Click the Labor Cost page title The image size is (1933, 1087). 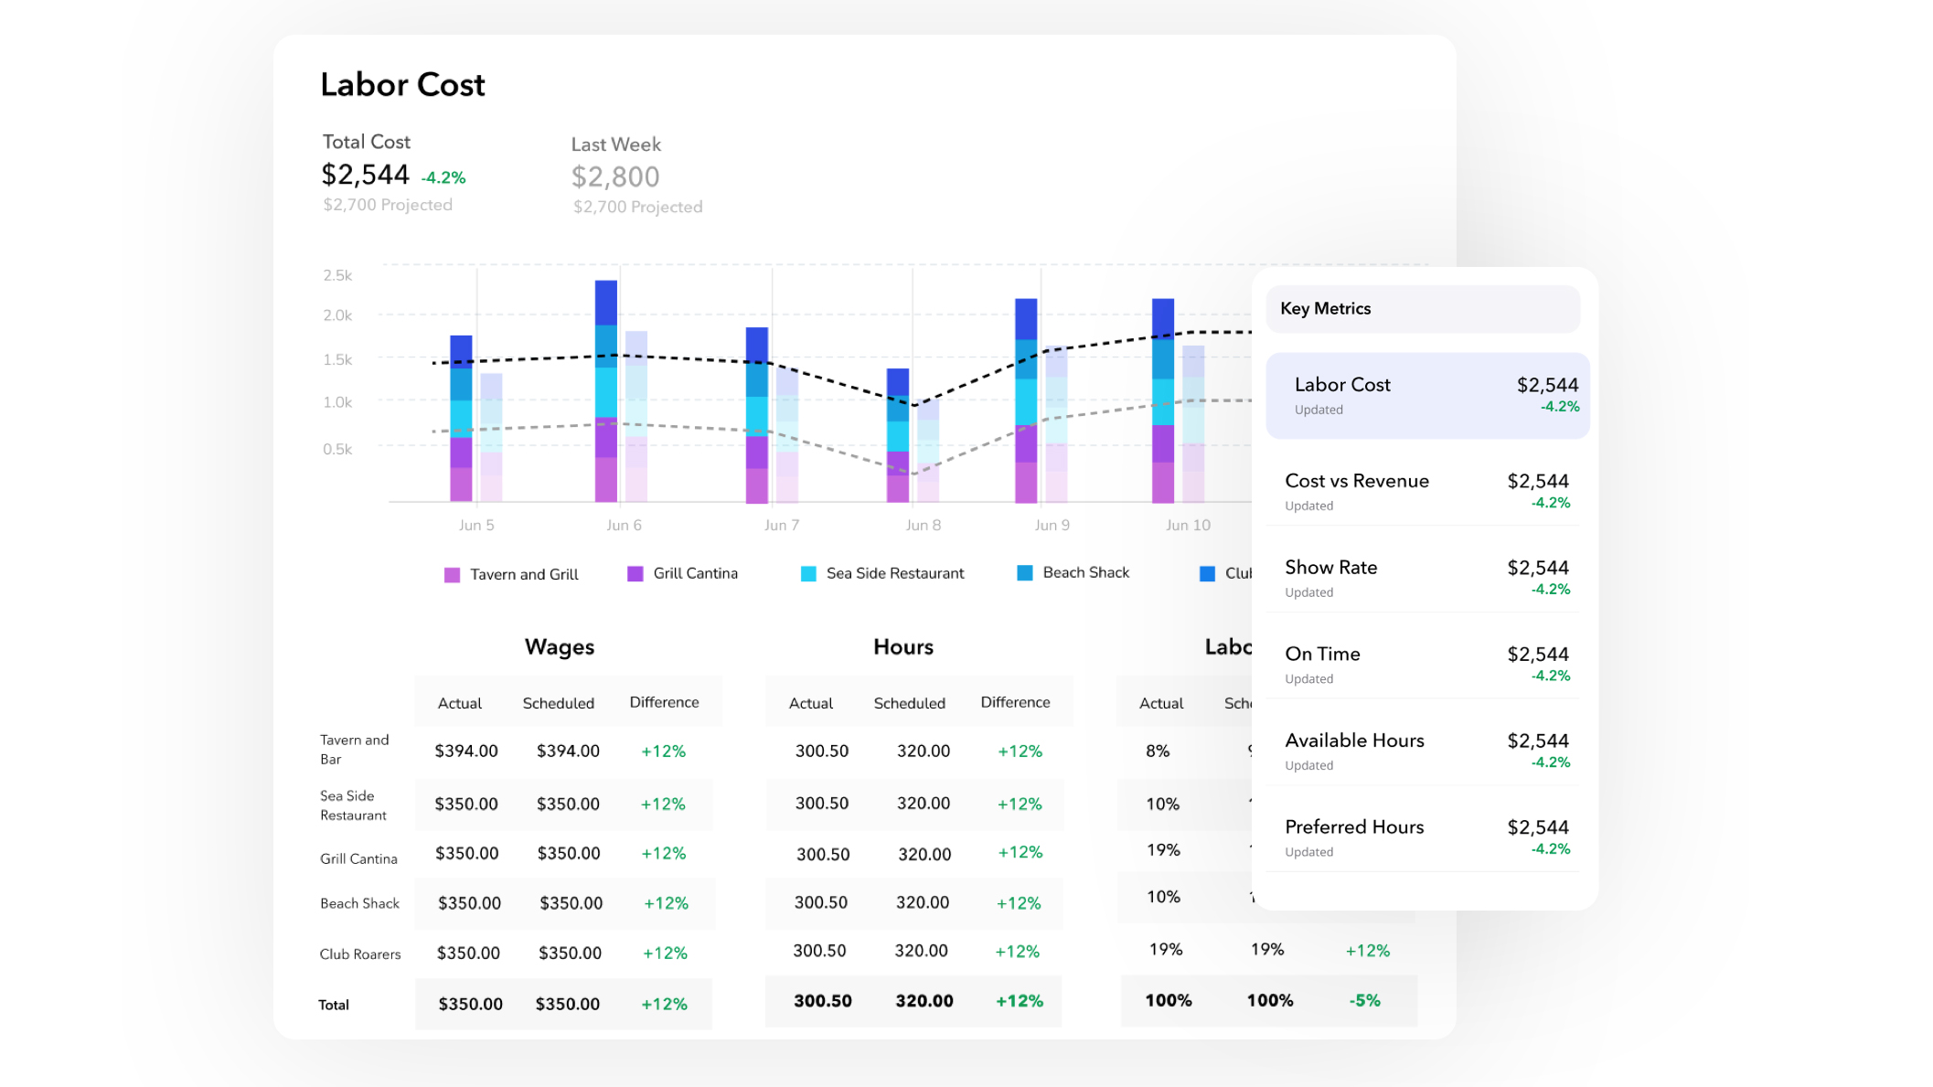402,85
